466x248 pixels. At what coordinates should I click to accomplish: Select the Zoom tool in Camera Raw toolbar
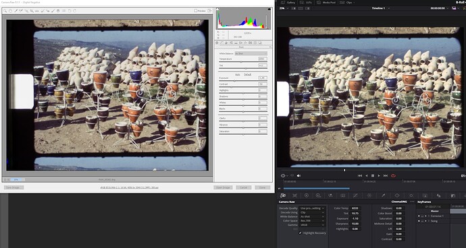[5, 11]
